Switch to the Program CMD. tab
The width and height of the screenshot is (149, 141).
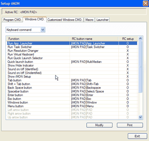point(12,20)
